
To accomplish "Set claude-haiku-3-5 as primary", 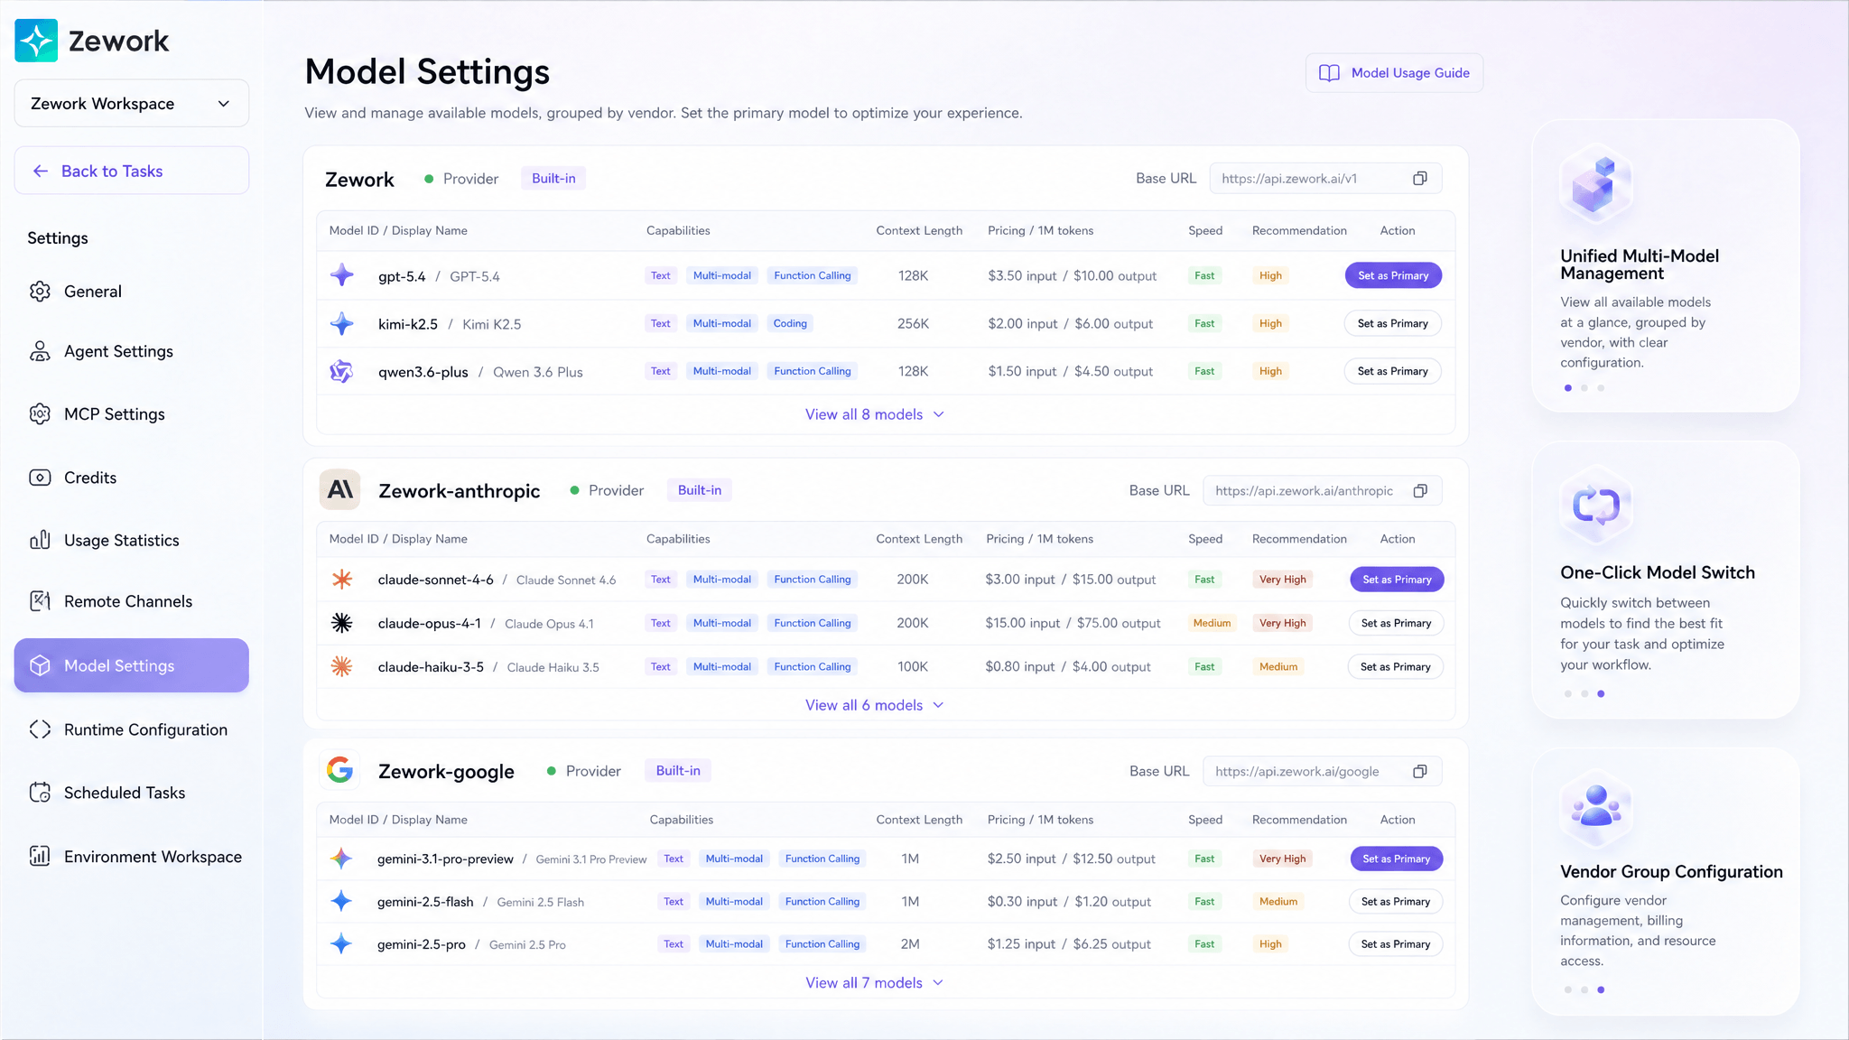I will tap(1396, 666).
